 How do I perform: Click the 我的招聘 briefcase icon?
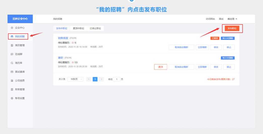click(12, 37)
